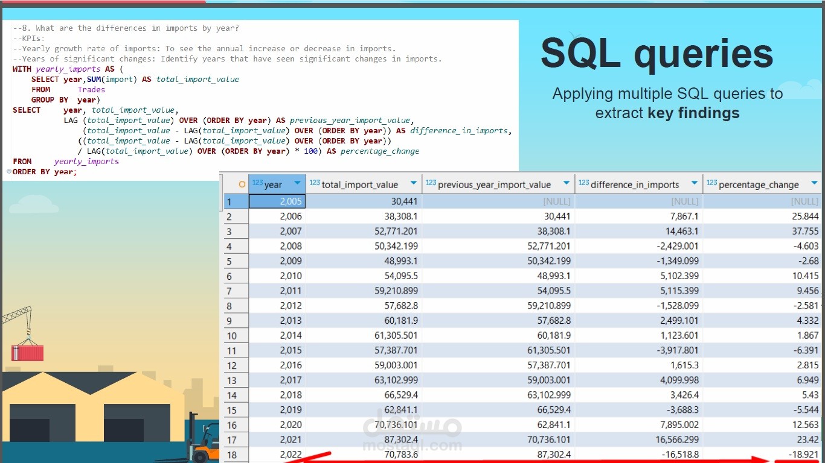Click the numeric type icon of difference_in_imports
Image resolution: width=825 pixels, height=463 pixels.
pos(583,183)
